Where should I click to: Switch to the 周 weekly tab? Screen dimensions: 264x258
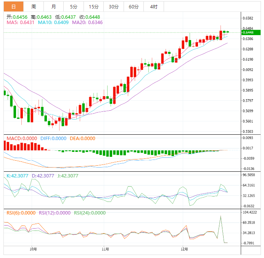[34, 6]
